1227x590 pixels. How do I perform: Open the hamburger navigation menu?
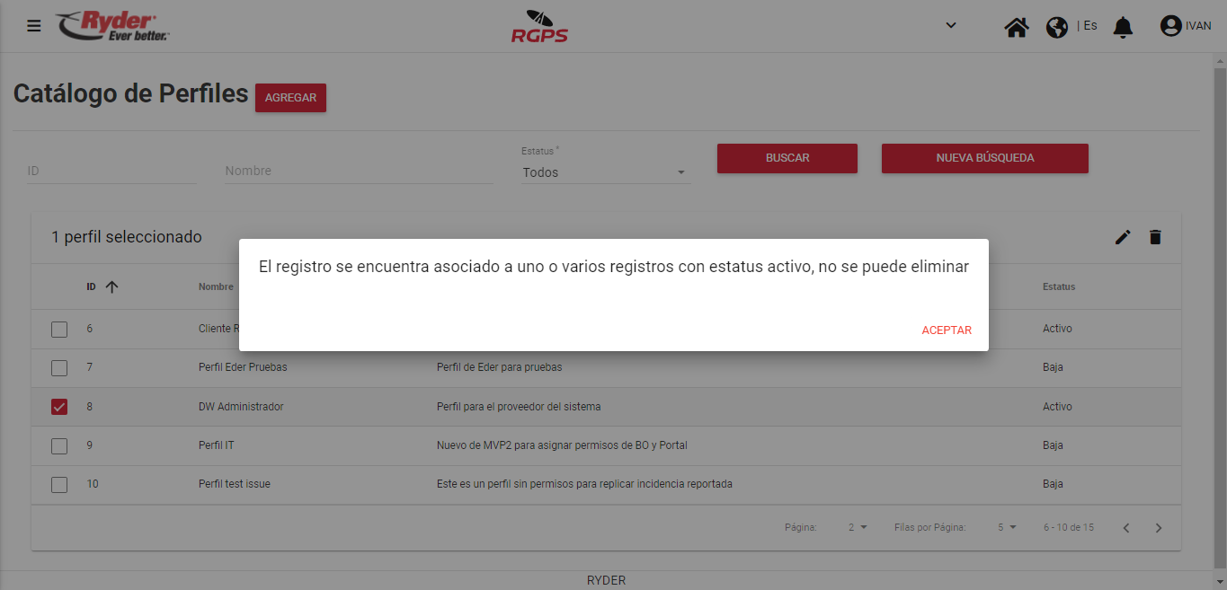point(34,26)
